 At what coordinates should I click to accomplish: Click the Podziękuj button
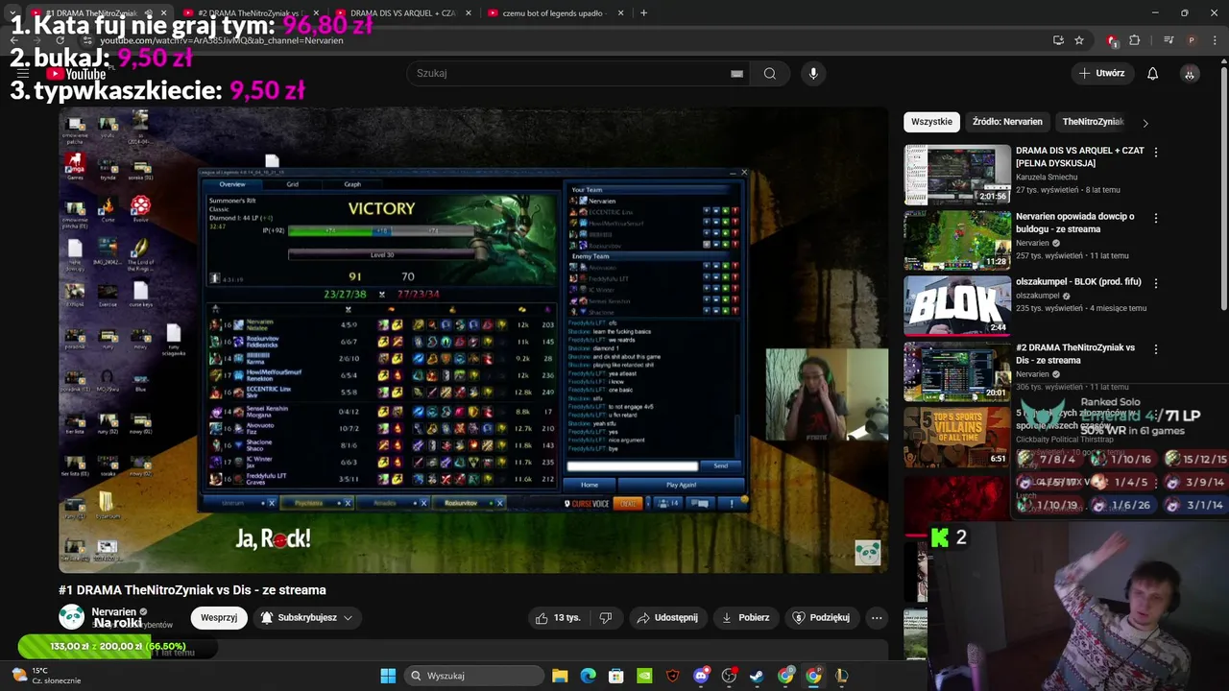821,618
